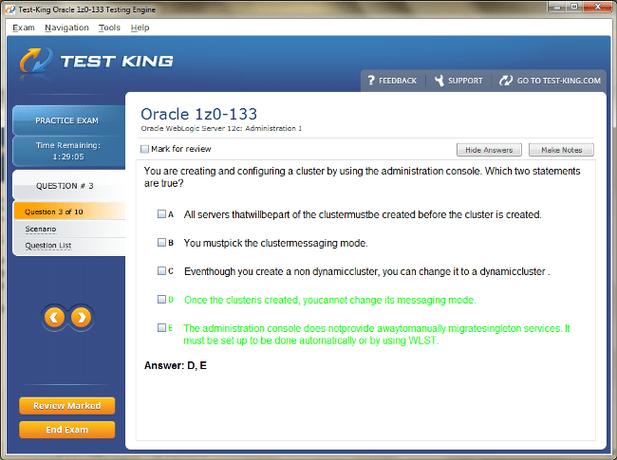617x460 pixels.
Task: Click the Go to Test-King.com arrows icon
Action: [506, 81]
